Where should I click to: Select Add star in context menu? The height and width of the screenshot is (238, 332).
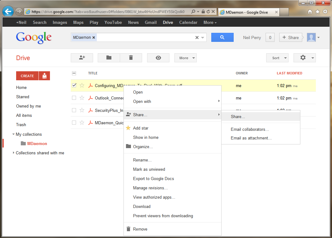tap(172, 128)
